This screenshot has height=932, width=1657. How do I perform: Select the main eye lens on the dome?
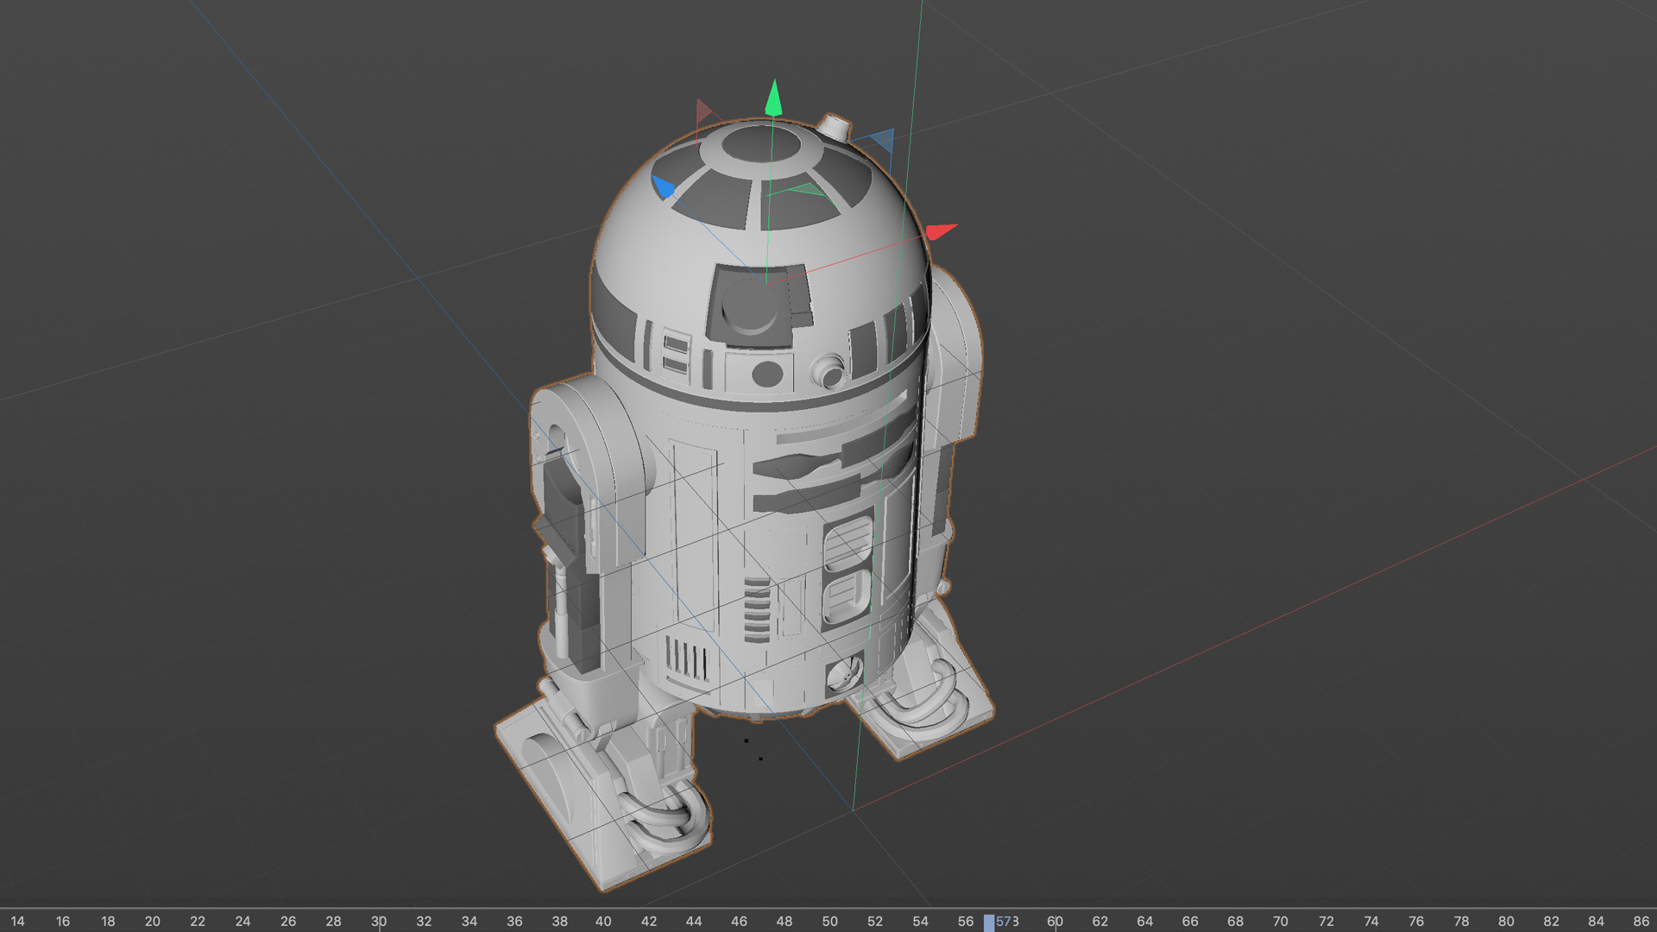pyautogui.click(x=749, y=306)
